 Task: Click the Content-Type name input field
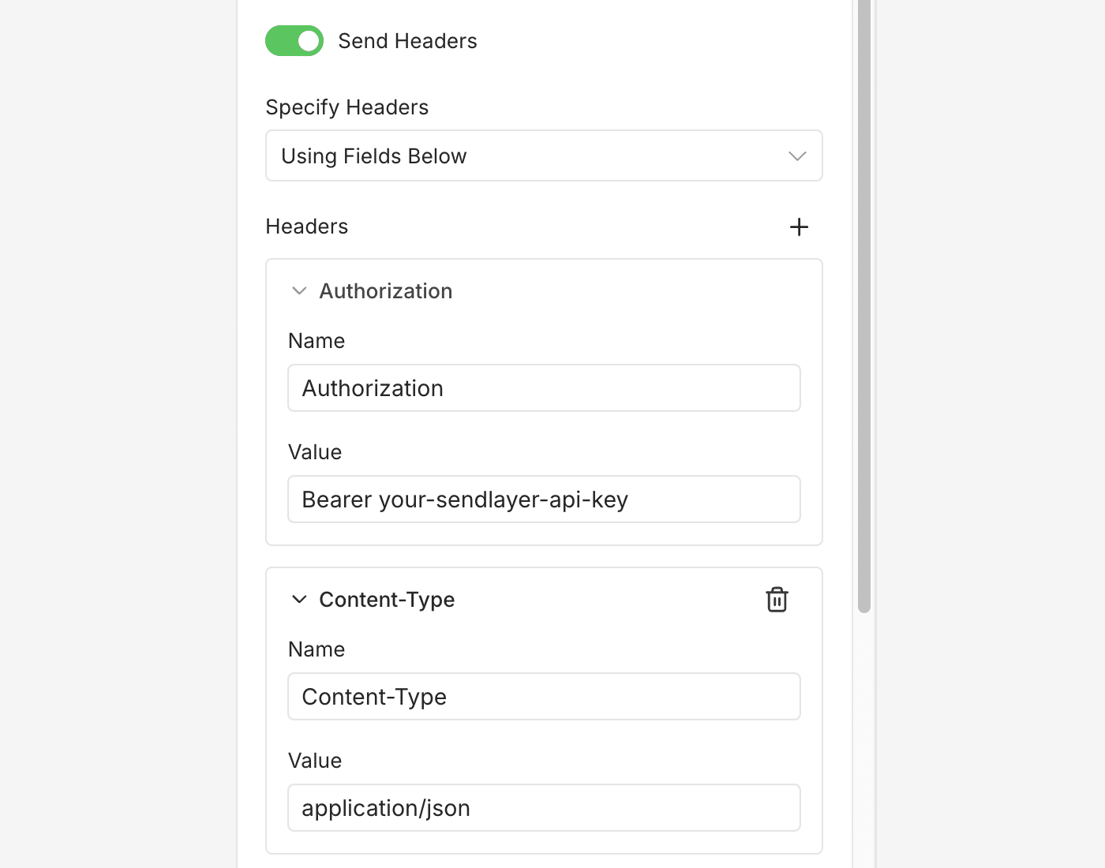[544, 696]
